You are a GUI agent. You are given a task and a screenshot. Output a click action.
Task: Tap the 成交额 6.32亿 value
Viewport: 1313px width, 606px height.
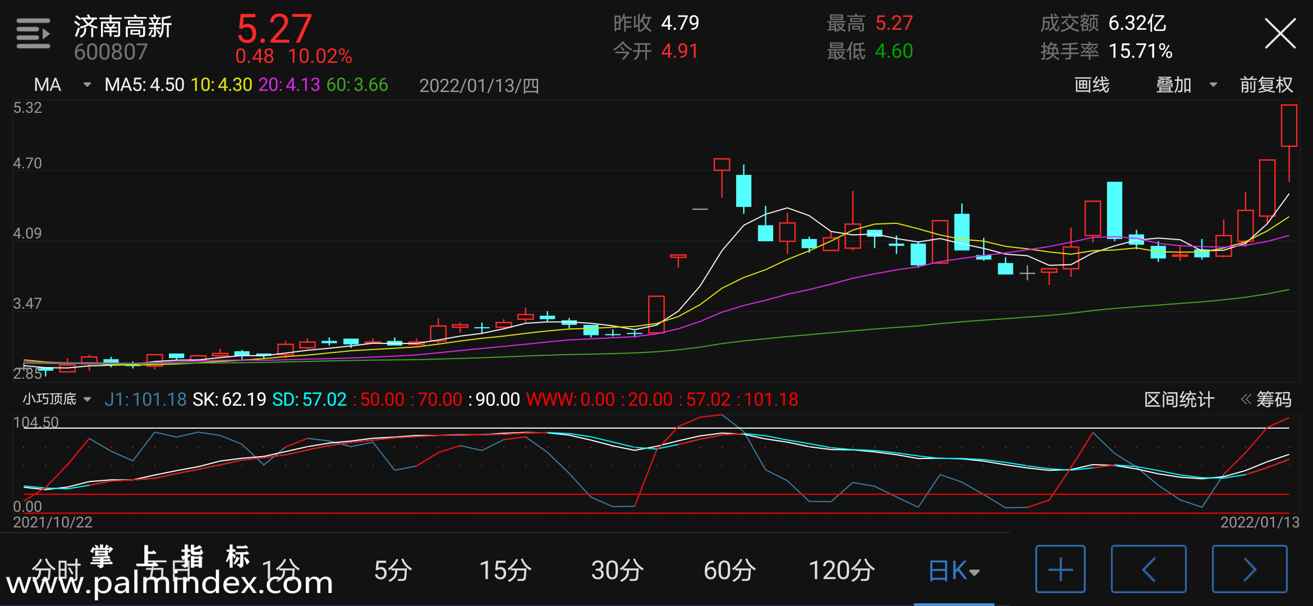[x=1137, y=23]
